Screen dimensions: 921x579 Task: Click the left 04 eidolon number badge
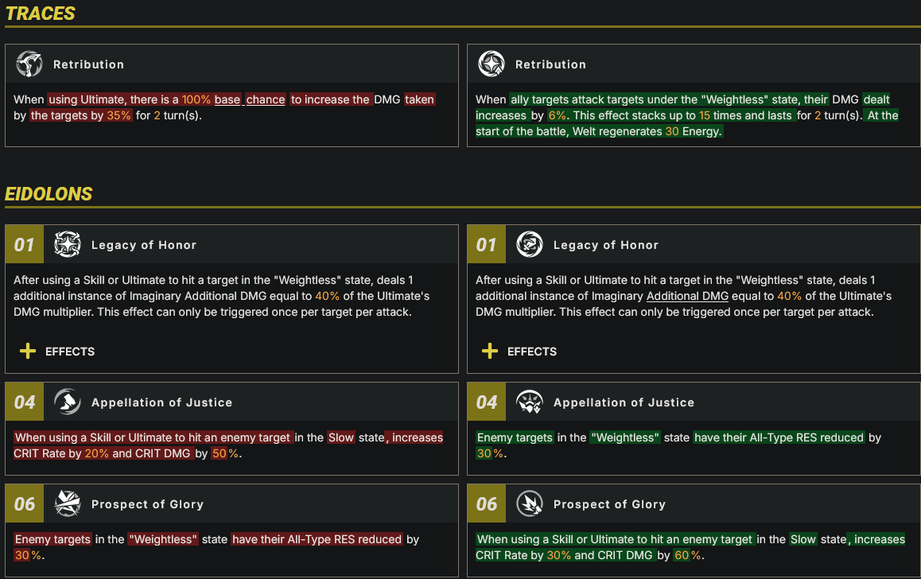pyautogui.click(x=24, y=402)
